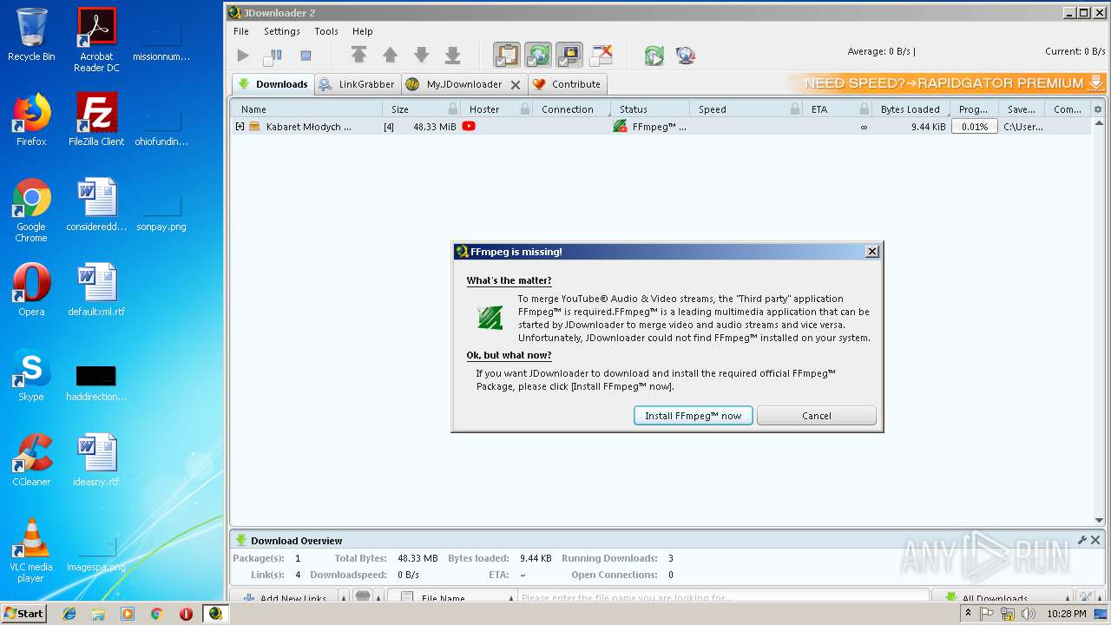Switch to the Downloads tab

pyautogui.click(x=273, y=84)
